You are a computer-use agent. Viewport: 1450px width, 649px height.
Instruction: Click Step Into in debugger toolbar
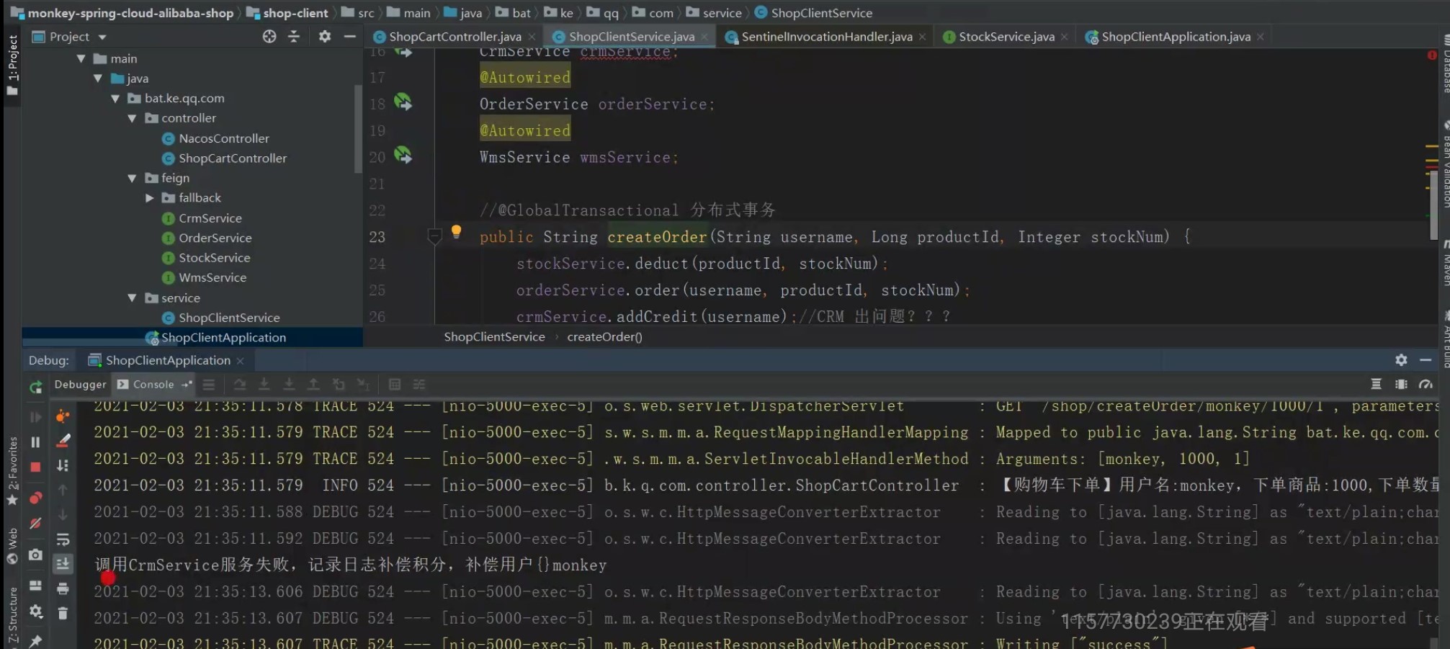[264, 384]
